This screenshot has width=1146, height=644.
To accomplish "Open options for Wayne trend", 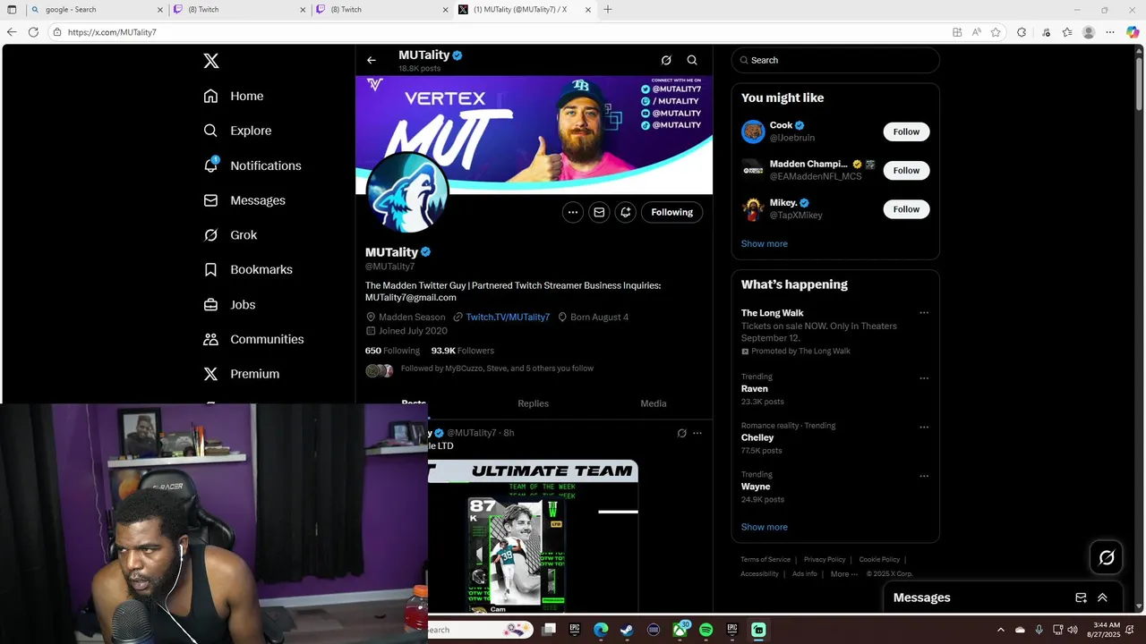I will tap(924, 476).
